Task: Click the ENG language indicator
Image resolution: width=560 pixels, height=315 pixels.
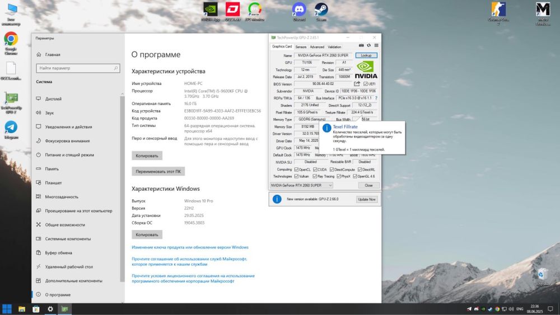Action: [520, 309]
